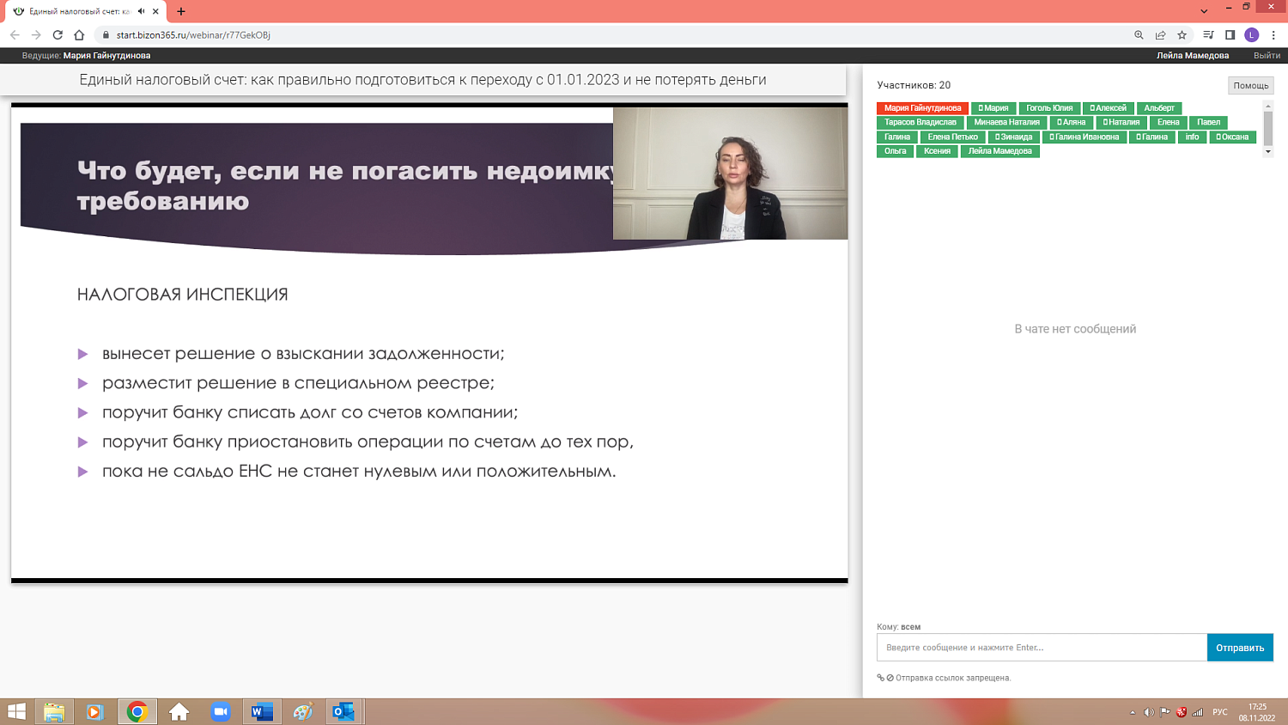This screenshot has width=1288, height=725.
Task: Open the browser side panel icon
Action: click(x=1231, y=36)
